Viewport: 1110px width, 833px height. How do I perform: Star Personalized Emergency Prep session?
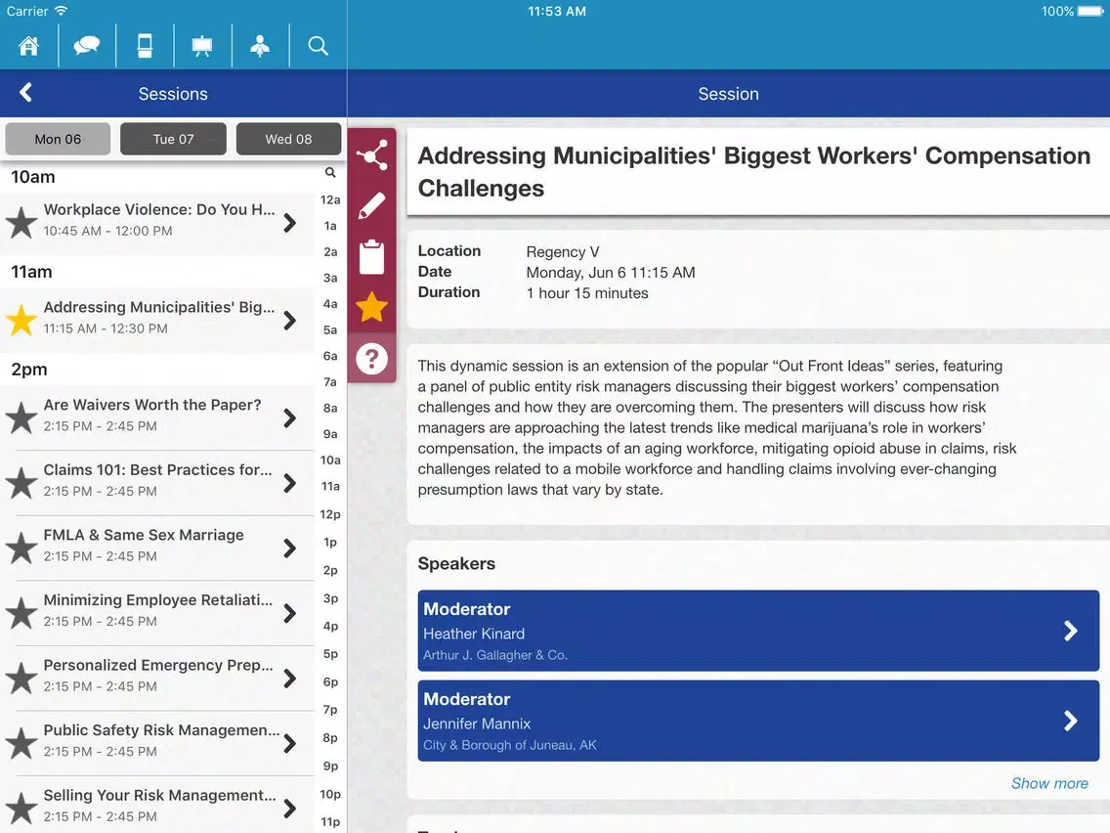point(21,679)
